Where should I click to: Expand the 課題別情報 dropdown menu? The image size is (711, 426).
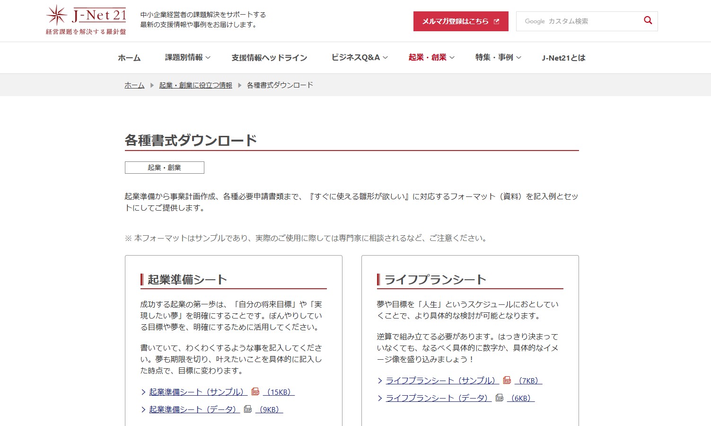pyautogui.click(x=187, y=57)
